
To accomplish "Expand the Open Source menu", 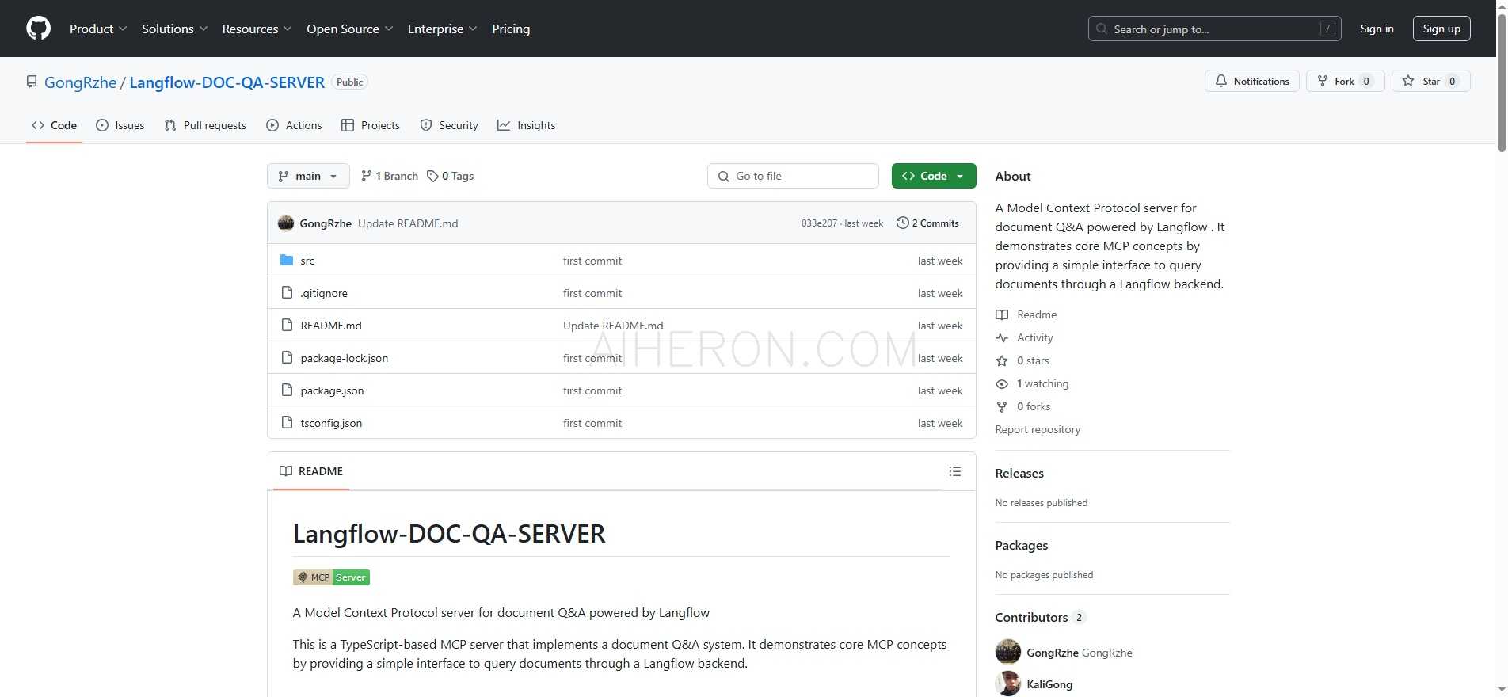I will coord(349,29).
